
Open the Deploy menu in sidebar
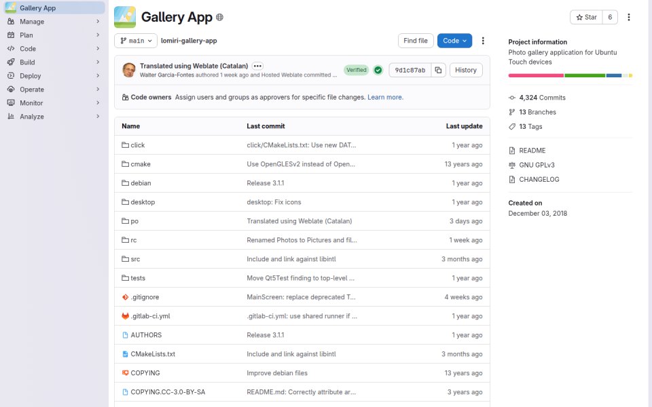pyautogui.click(x=54, y=76)
